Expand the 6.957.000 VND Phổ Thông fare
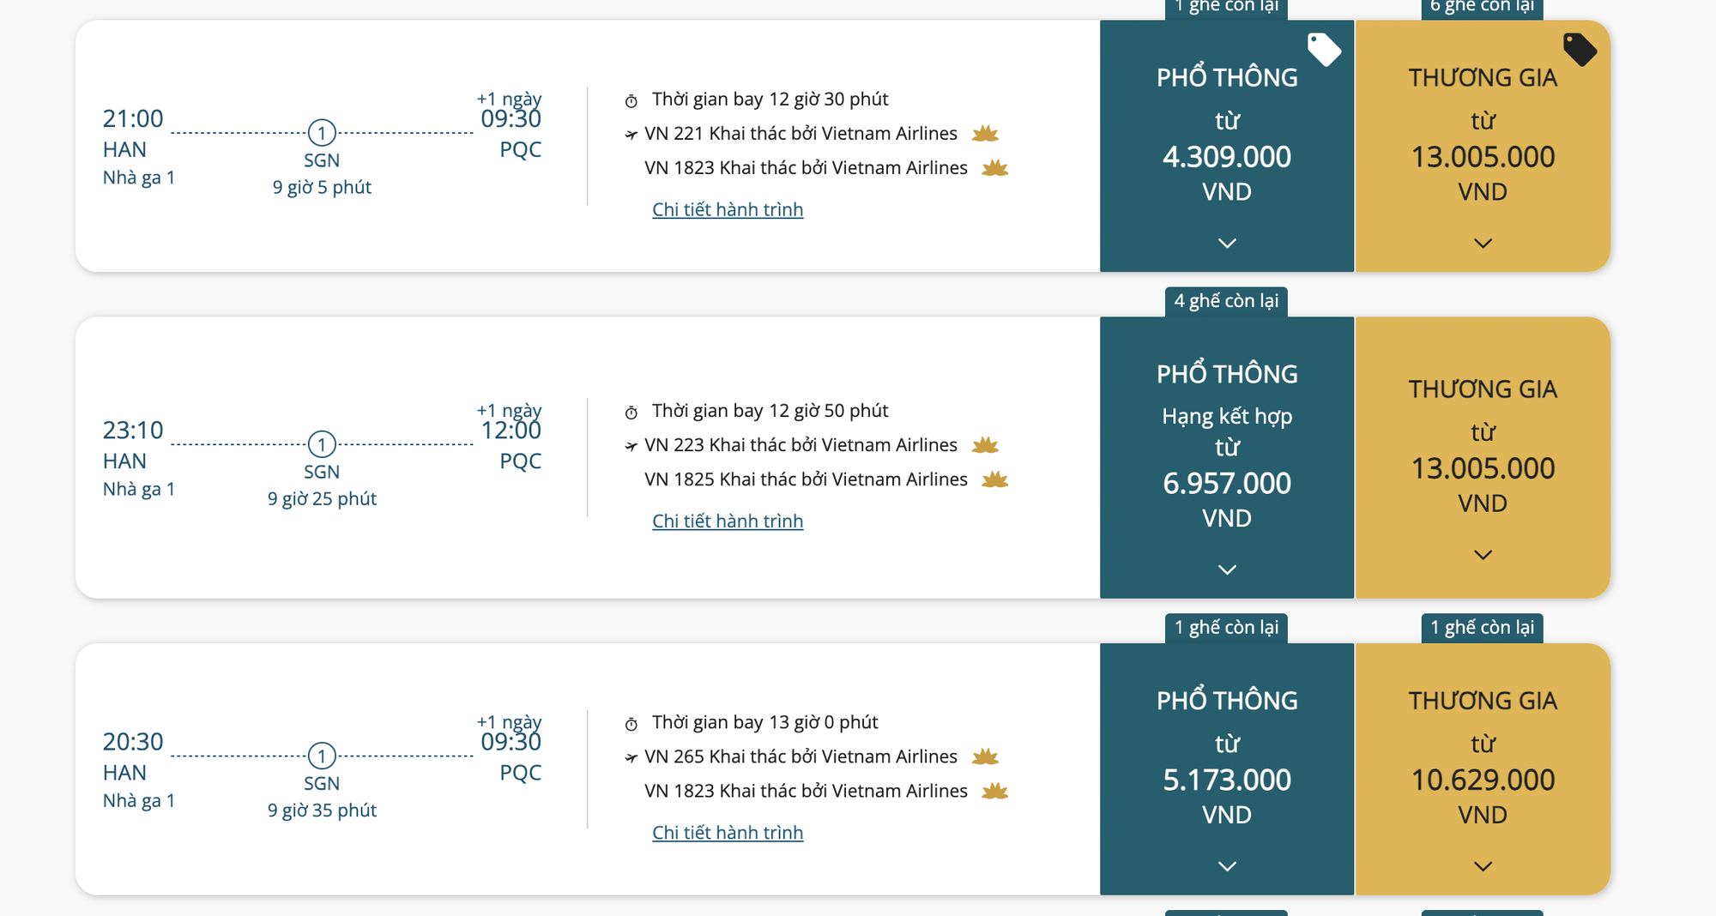1716x916 pixels. coord(1227,569)
